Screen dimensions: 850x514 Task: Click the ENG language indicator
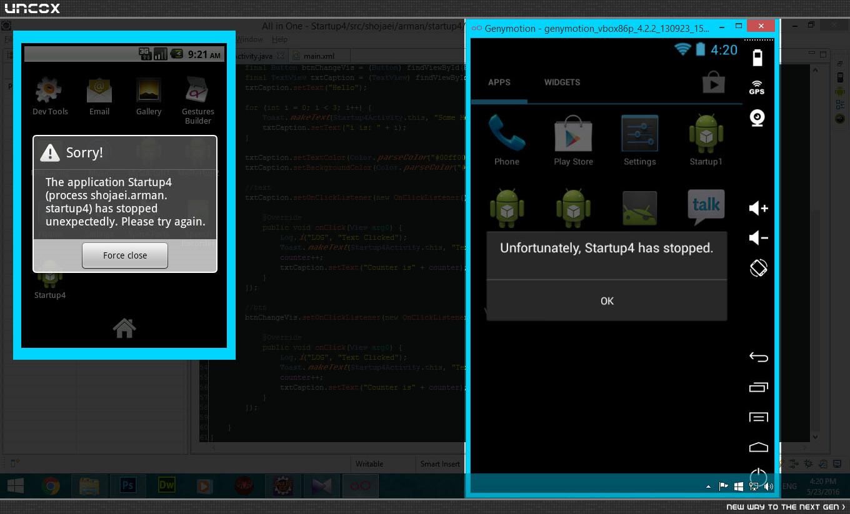(x=789, y=487)
